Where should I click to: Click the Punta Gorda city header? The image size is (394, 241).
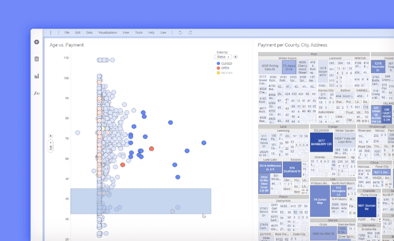[369, 195]
